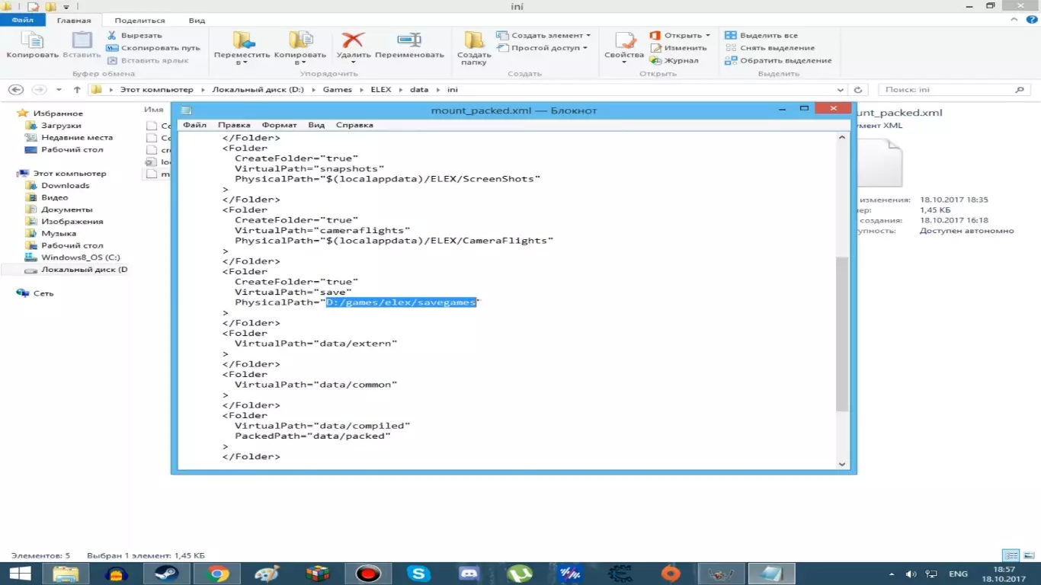The height and width of the screenshot is (585, 1041).
Task: Click the Переименовать icon
Action: click(x=409, y=41)
